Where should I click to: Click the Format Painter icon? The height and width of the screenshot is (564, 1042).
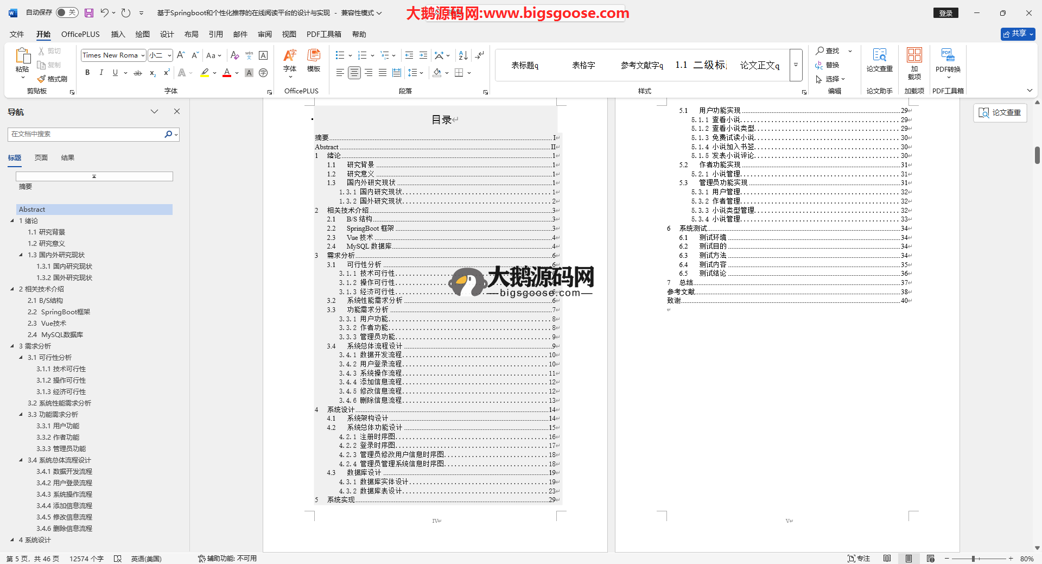pyautogui.click(x=52, y=79)
